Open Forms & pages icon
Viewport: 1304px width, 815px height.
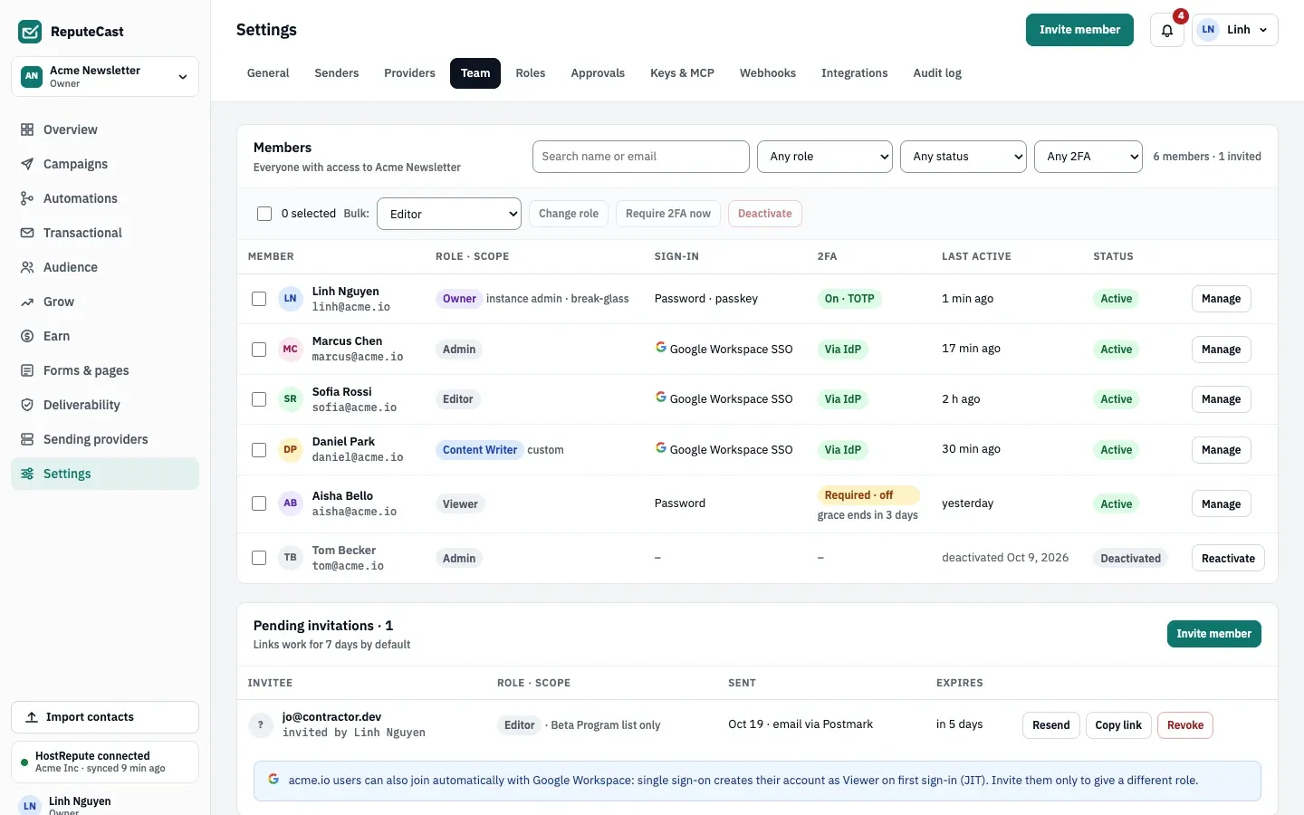[27, 370]
